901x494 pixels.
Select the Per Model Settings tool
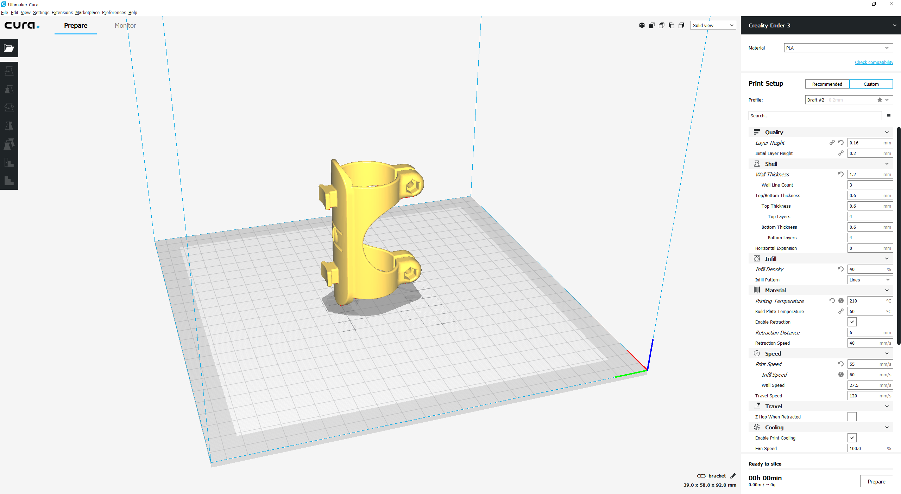[9, 144]
